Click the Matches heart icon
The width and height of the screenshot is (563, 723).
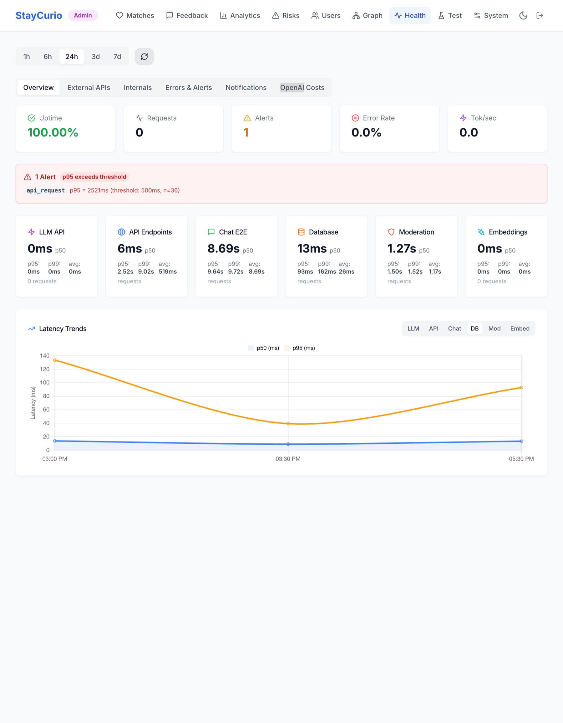point(119,16)
